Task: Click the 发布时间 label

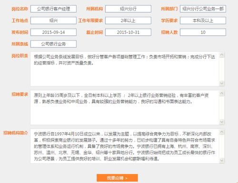Action: [x=20, y=32]
